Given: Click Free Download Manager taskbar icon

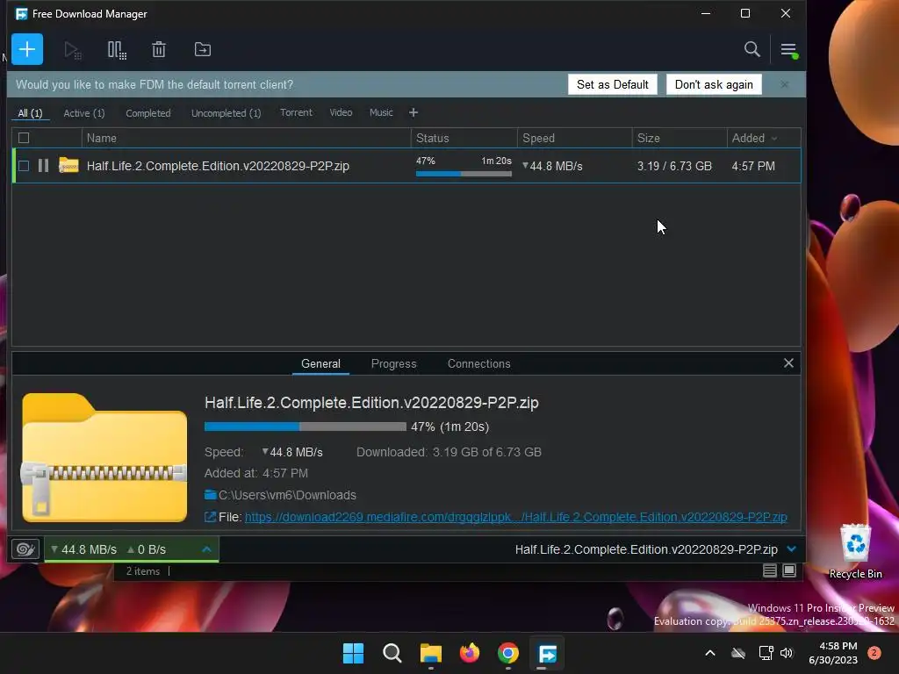Looking at the screenshot, I should [x=547, y=653].
